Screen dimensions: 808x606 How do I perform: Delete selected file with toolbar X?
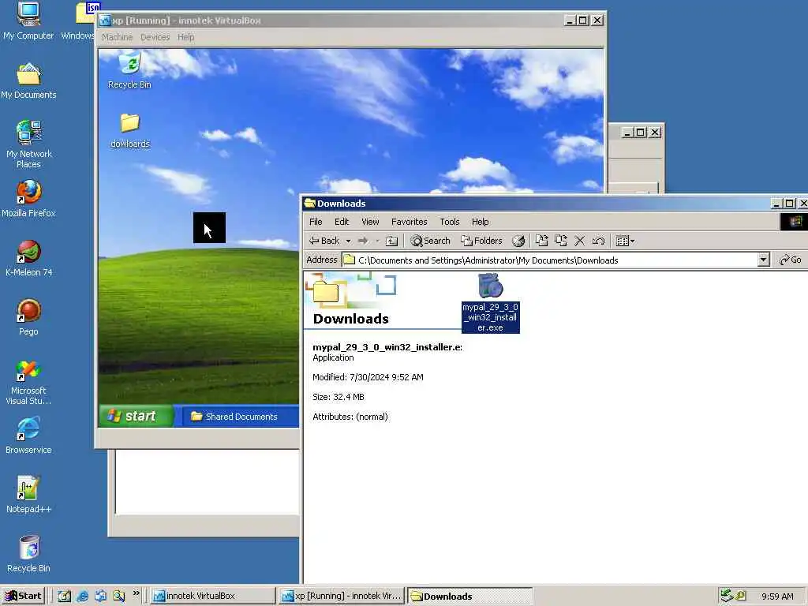click(580, 241)
